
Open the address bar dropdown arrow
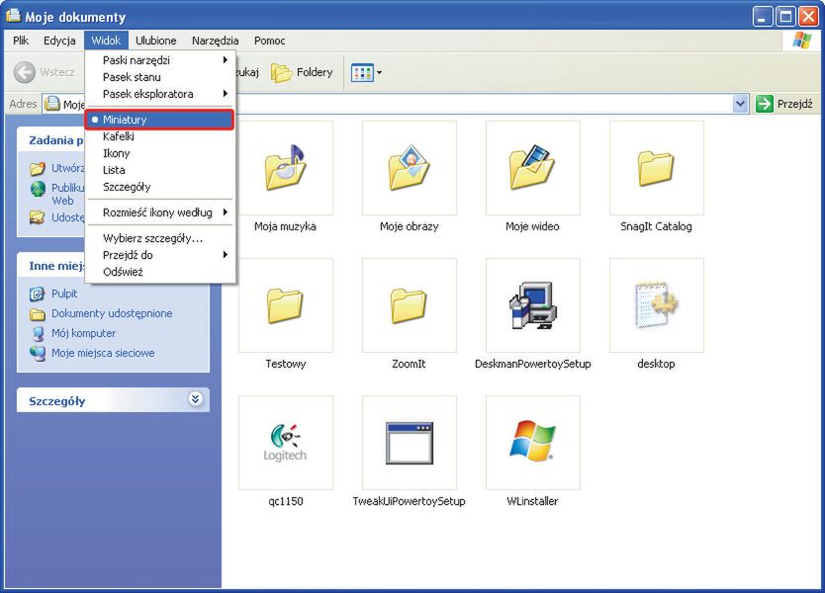[741, 104]
